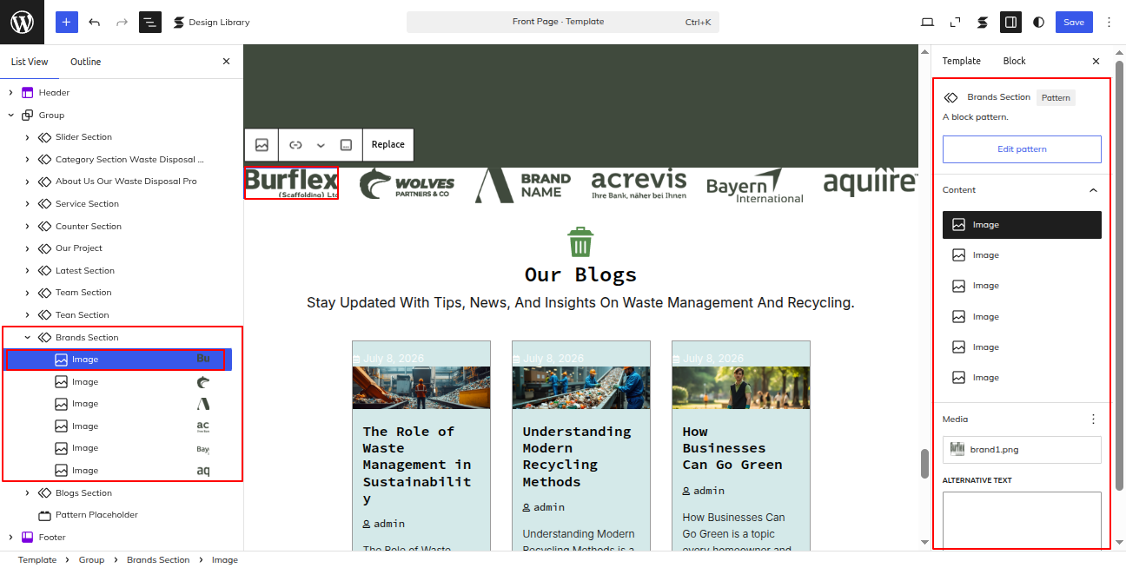
Task: Close the List View panel
Action: coord(226,62)
